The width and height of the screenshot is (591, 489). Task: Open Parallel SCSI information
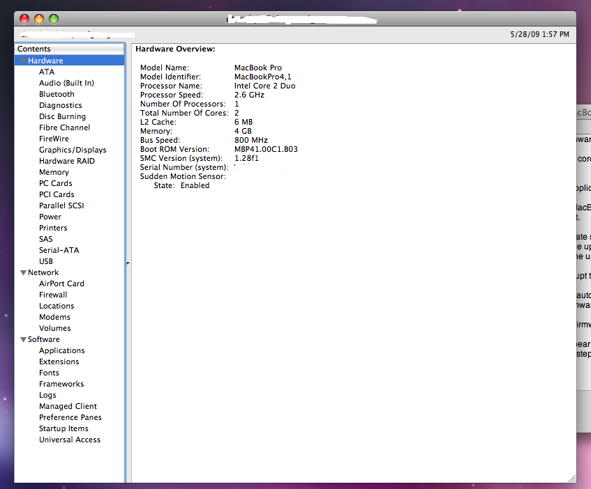(61, 205)
